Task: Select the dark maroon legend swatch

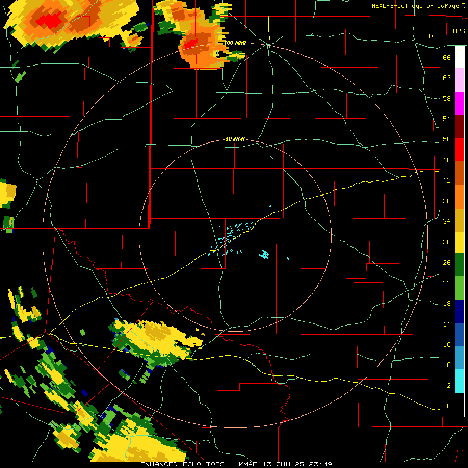Action: point(459,127)
